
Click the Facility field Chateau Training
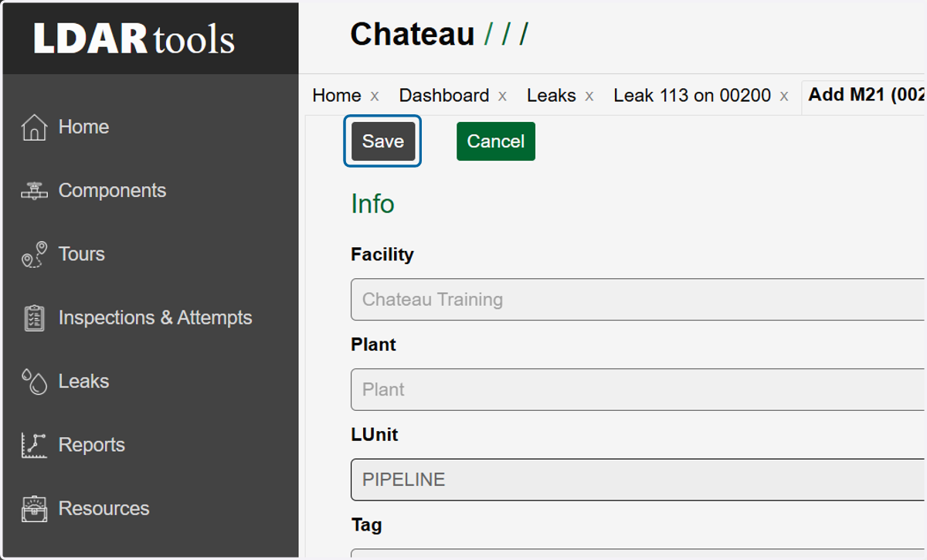tap(639, 300)
